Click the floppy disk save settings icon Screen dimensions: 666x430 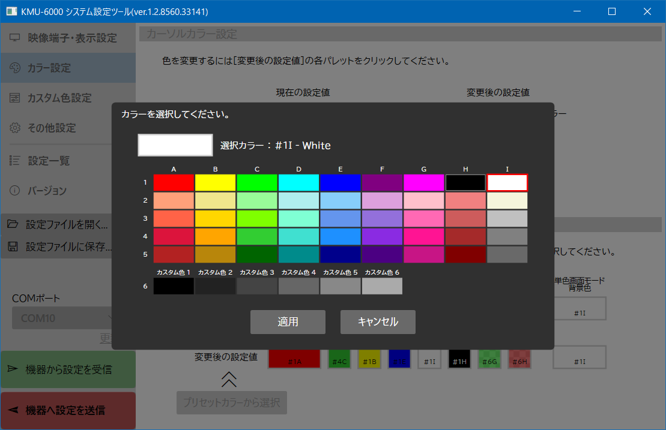[x=13, y=246]
